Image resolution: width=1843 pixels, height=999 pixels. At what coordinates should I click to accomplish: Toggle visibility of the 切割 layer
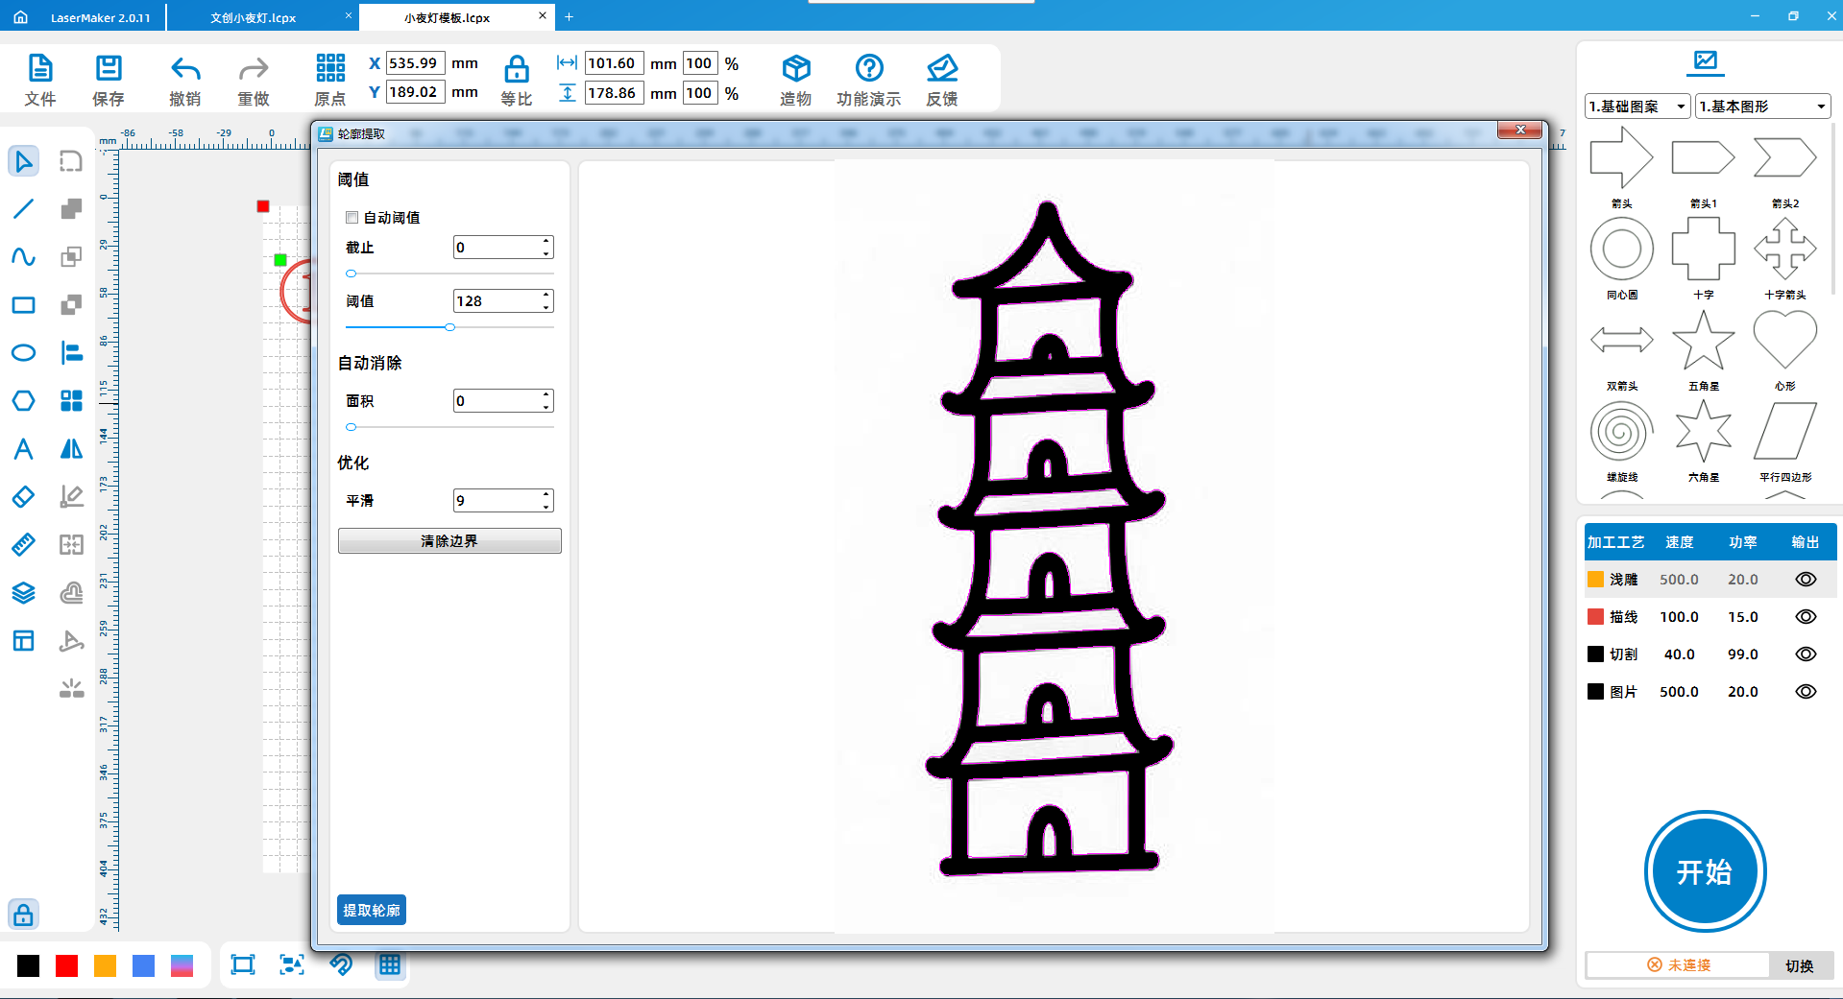(1805, 654)
